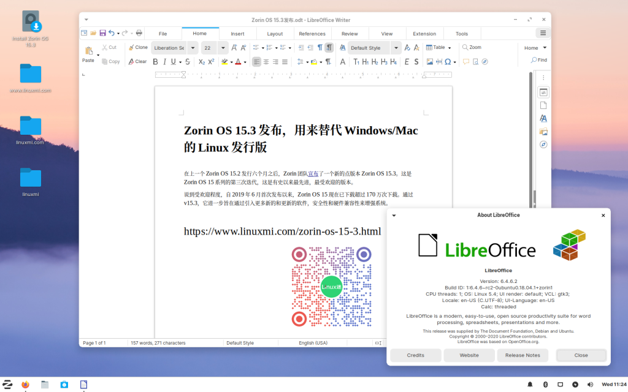This screenshot has width=628, height=392.
Task: Open the font size dropdown
Action: [x=223, y=47]
